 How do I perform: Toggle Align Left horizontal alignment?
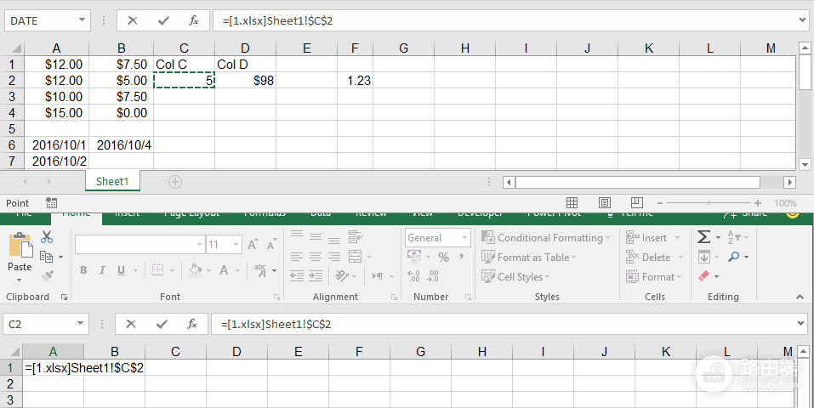297,257
